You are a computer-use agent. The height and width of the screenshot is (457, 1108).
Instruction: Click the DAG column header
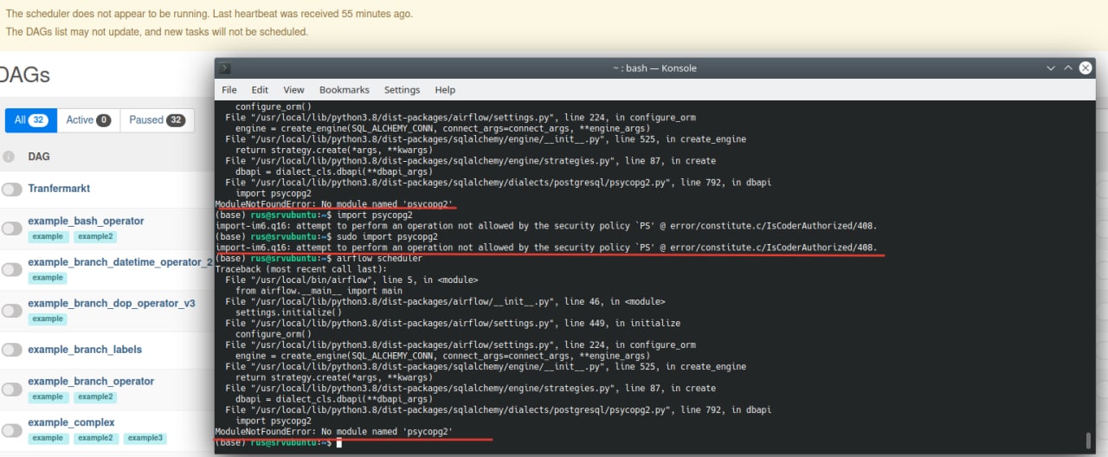click(39, 157)
